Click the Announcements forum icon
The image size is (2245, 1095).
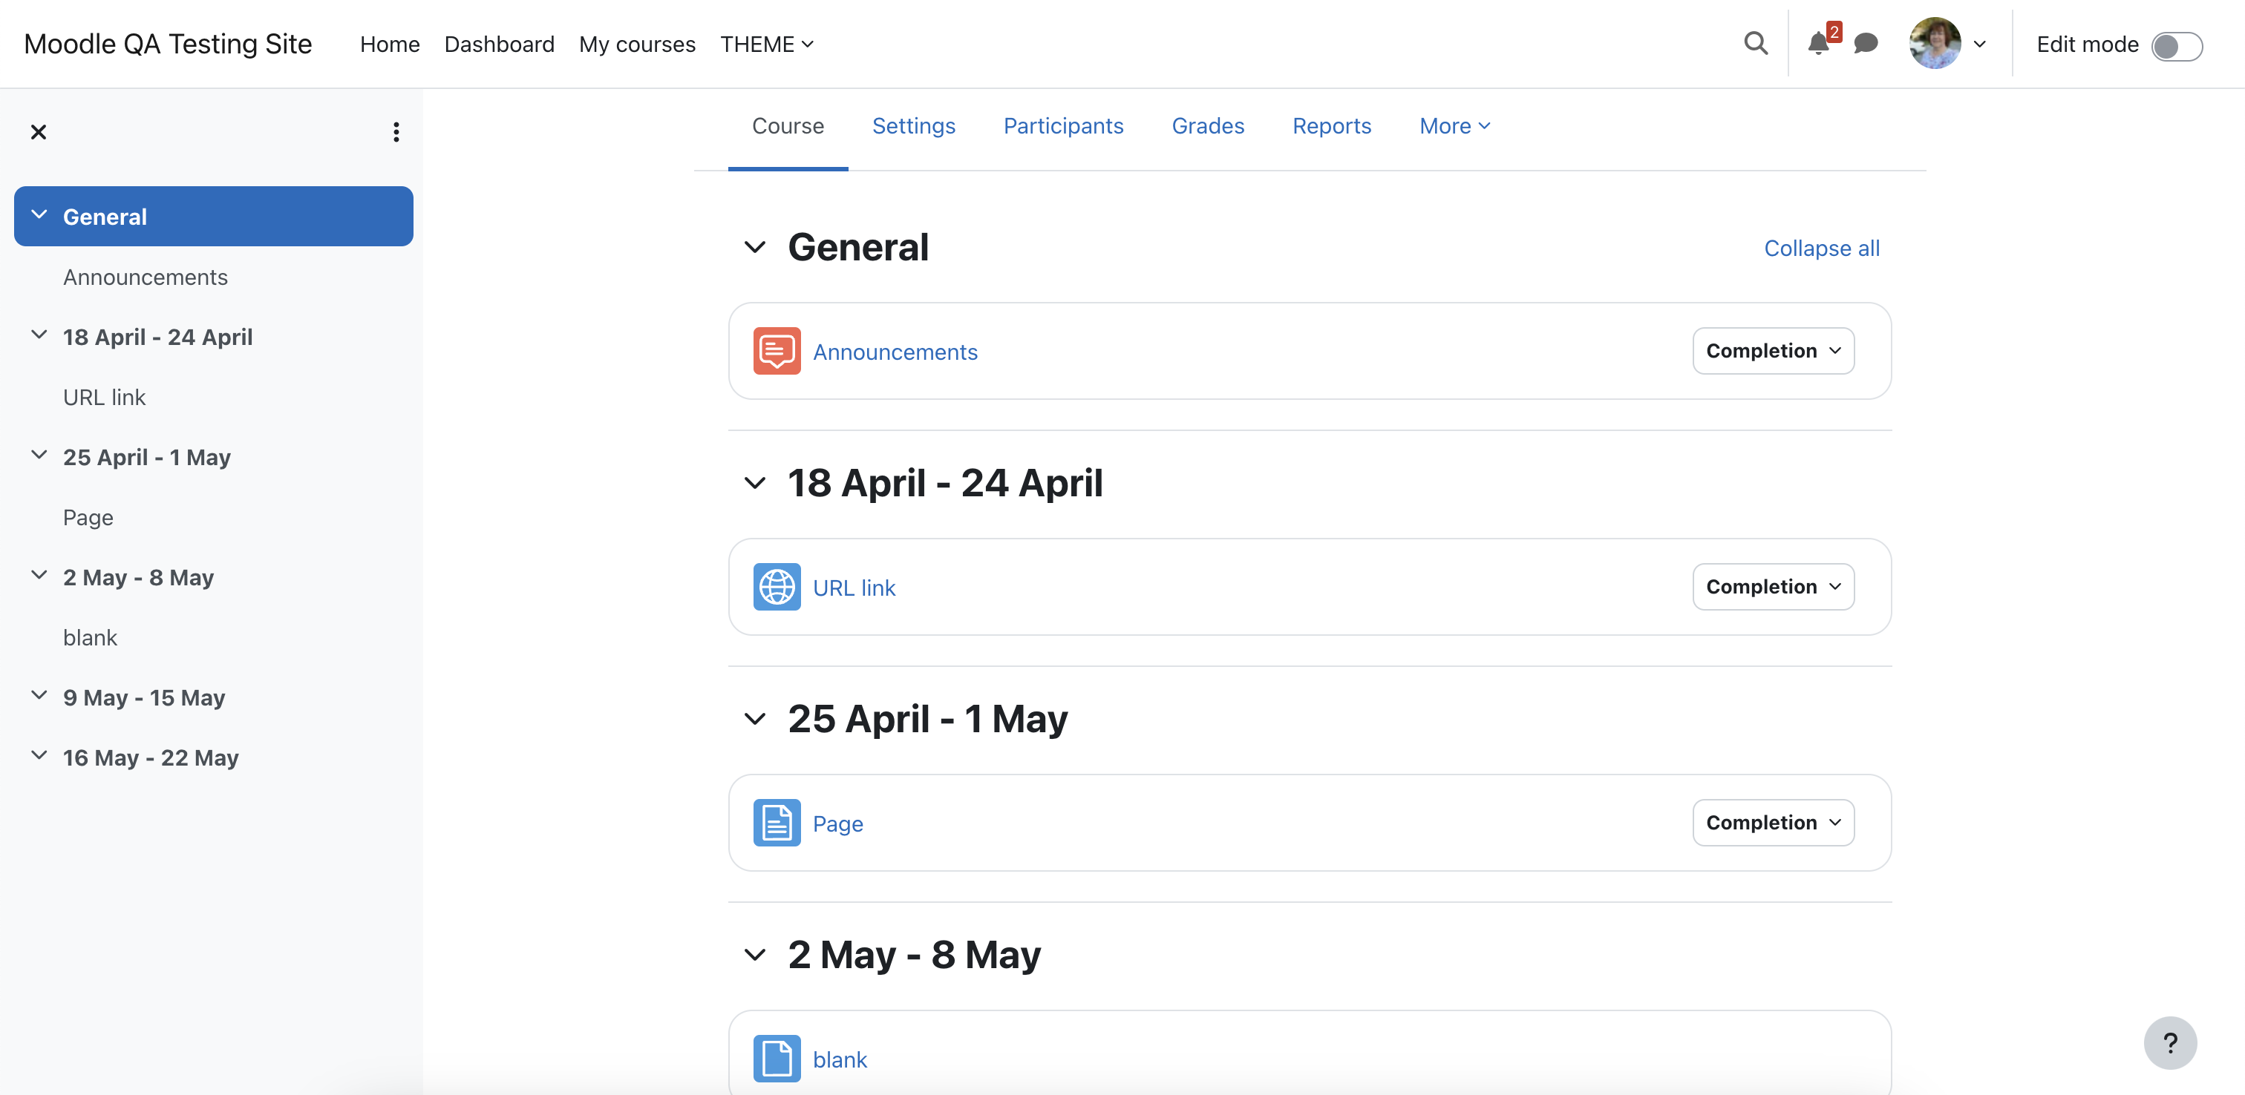pyautogui.click(x=777, y=351)
